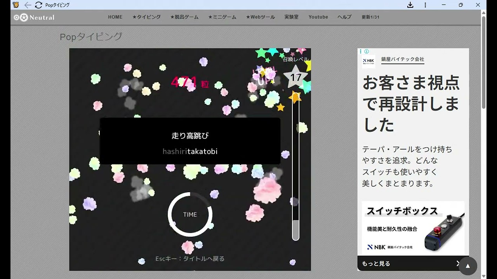Click the 召喚レベル label
The height and width of the screenshot is (279, 497).
coord(295,59)
